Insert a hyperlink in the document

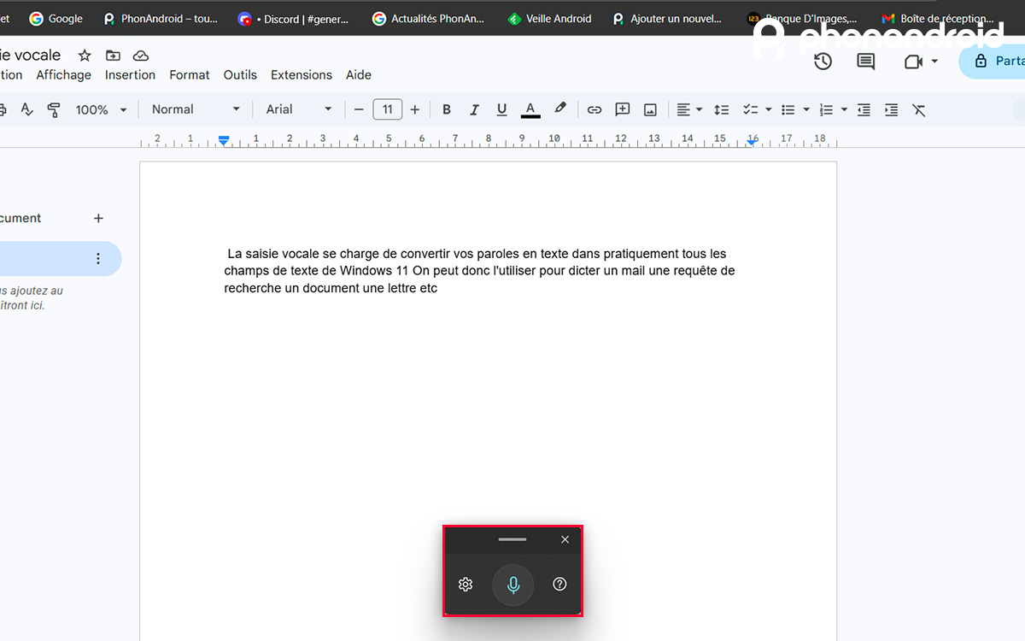pyautogui.click(x=594, y=109)
